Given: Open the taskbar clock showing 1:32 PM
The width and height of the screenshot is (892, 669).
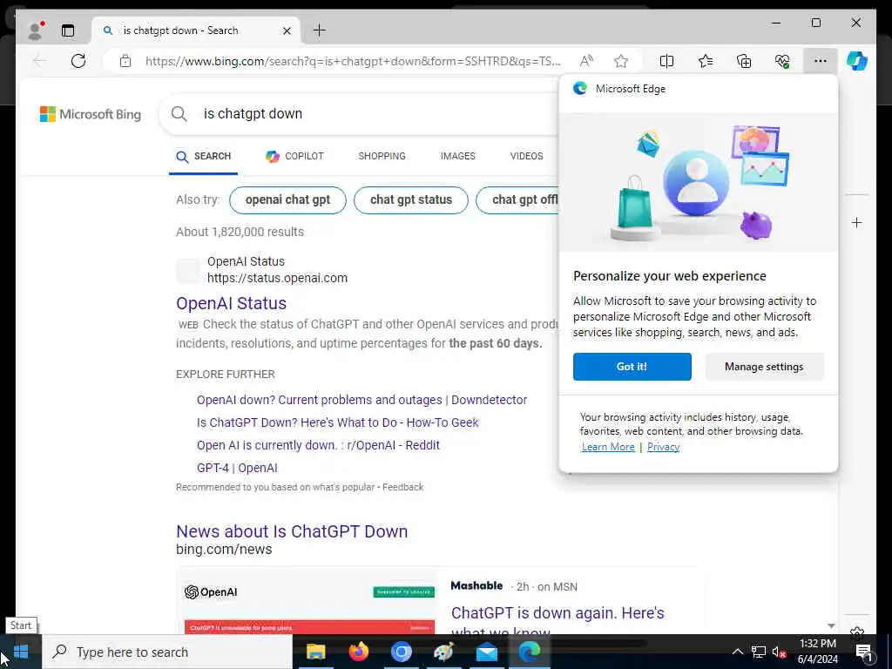Looking at the screenshot, I should pyautogui.click(x=817, y=652).
